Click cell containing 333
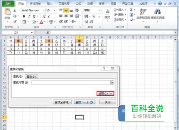This screenshot has width=179, height=130. click(x=102, y=53)
